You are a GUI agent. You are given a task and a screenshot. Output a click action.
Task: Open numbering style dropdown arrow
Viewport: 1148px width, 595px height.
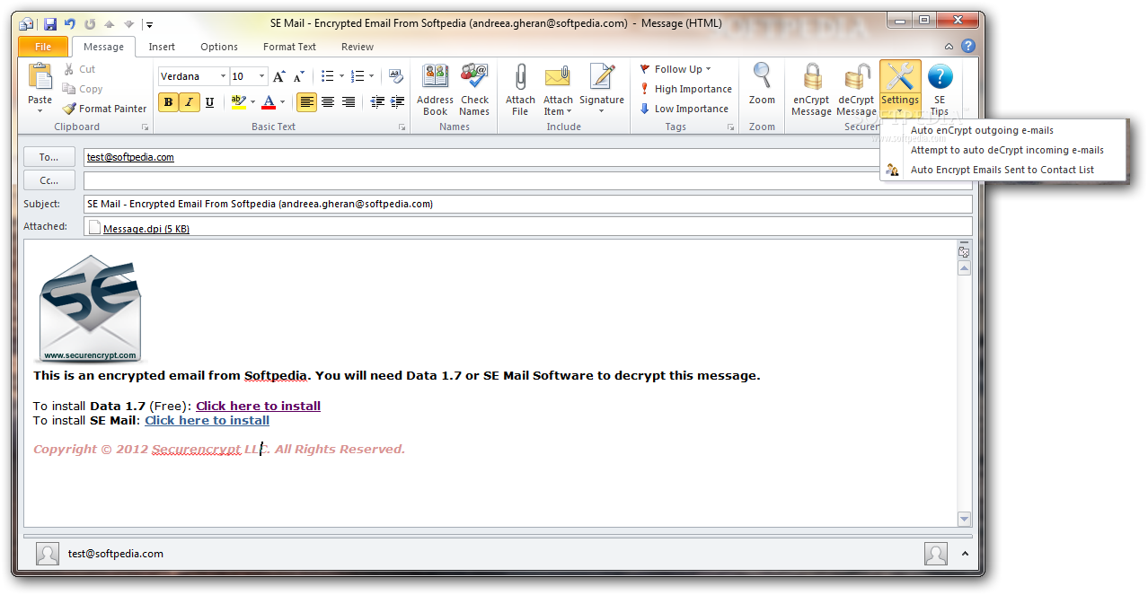click(372, 76)
